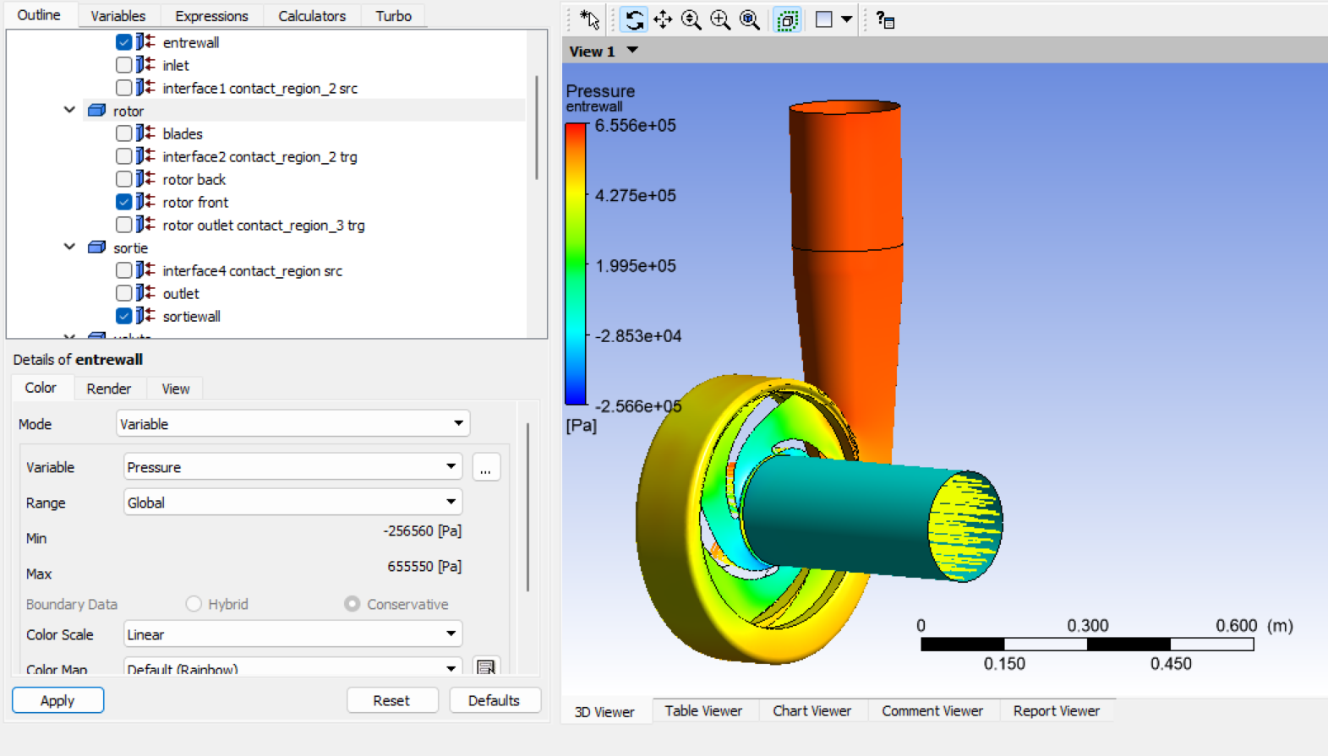Click the rotor front boundary icon
The image size is (1328, 756).
[145, 201]
